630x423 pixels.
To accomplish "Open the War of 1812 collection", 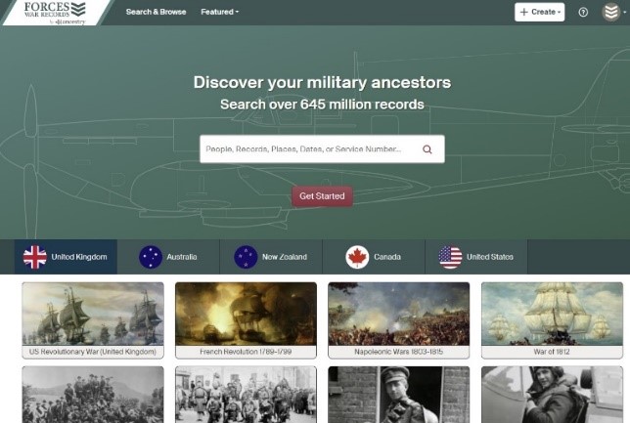I will point(552,320).
